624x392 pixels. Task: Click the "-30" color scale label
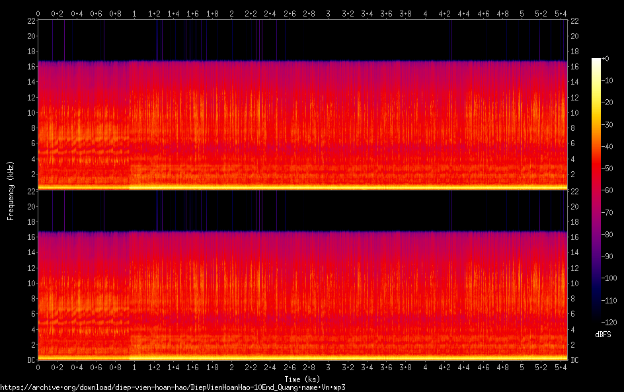(x=607, y=124)
